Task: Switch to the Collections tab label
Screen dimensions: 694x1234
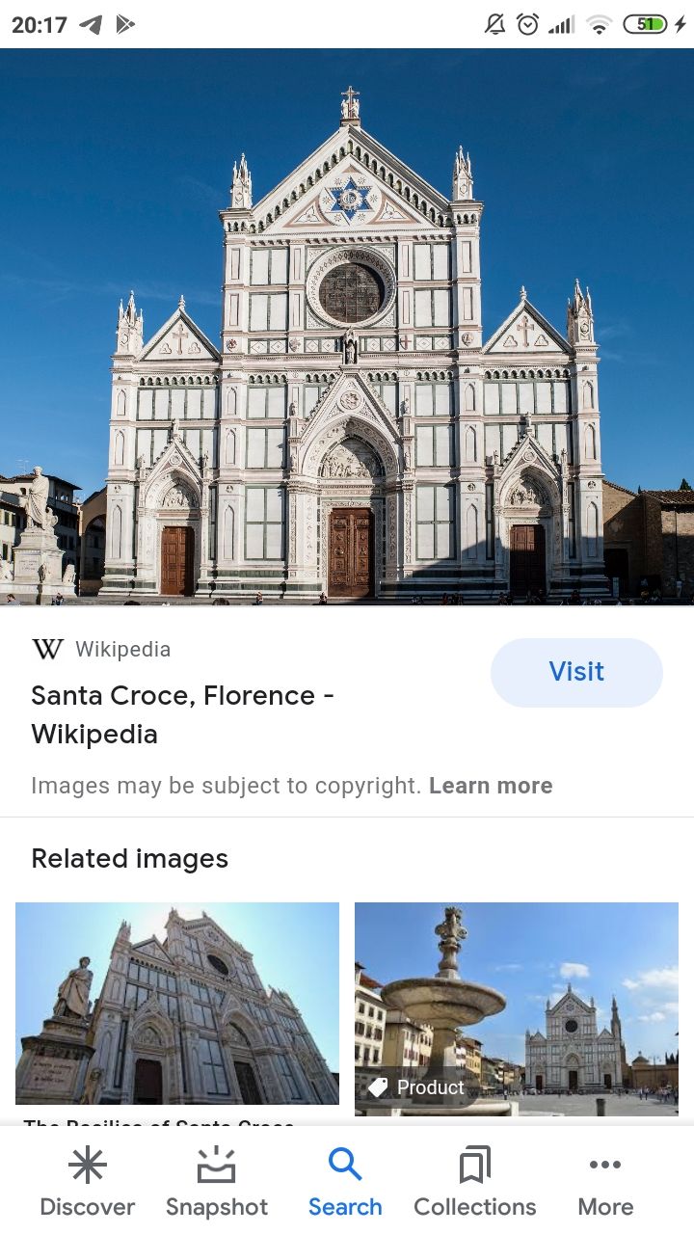Action: (x=474, y=1207)
